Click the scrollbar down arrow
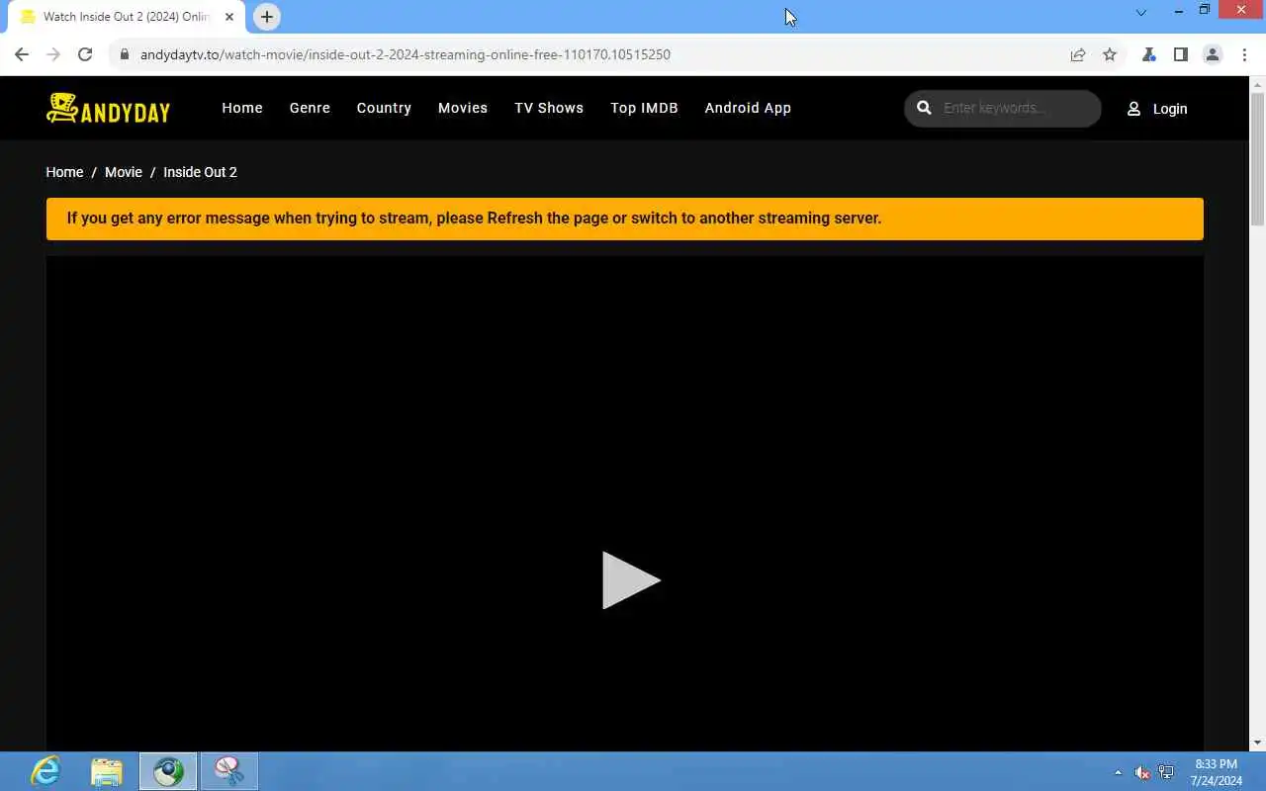1266x791 pixels. coord(1257,743)
